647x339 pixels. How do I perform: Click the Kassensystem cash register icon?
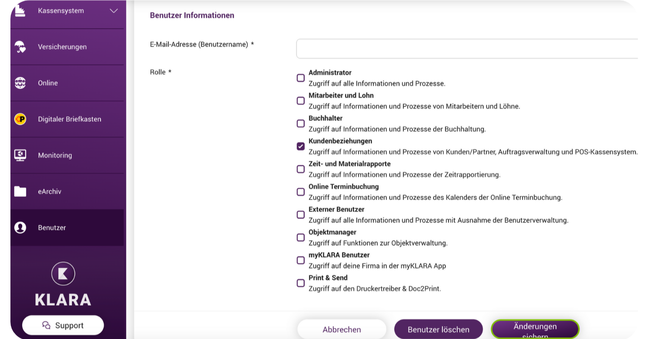coord(20,11)
